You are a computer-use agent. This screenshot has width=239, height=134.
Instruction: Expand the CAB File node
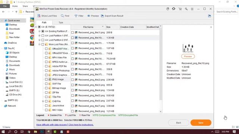pos(43,101)
